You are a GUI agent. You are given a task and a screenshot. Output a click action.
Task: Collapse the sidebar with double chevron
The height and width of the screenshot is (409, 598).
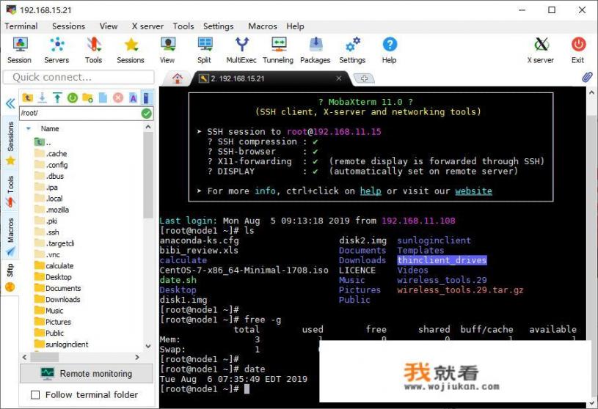click(10, 103)
